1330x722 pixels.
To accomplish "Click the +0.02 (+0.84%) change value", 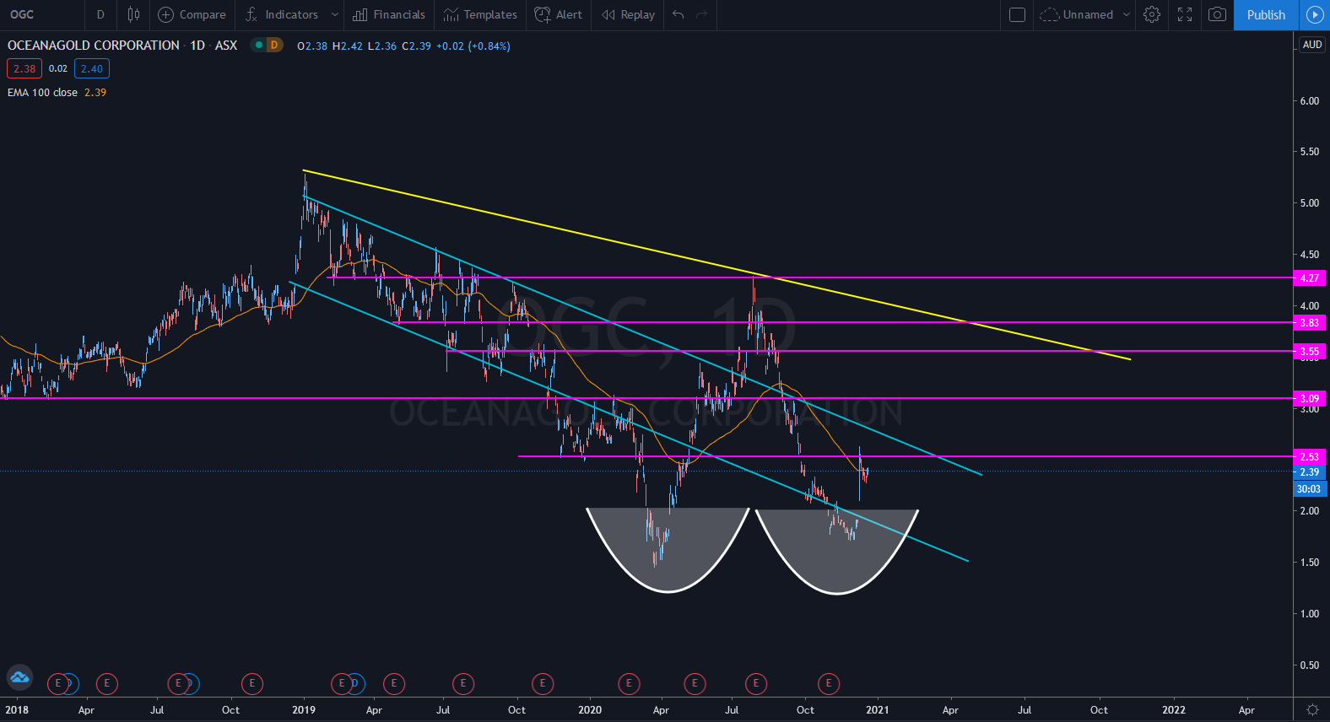I will click(473, 46).
